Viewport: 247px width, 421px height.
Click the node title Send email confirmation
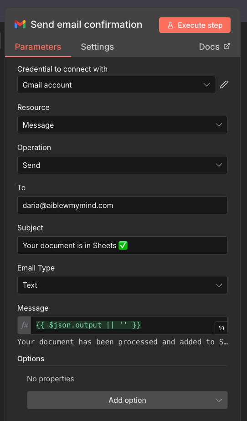pyautogui.click(x=86, y=25)
